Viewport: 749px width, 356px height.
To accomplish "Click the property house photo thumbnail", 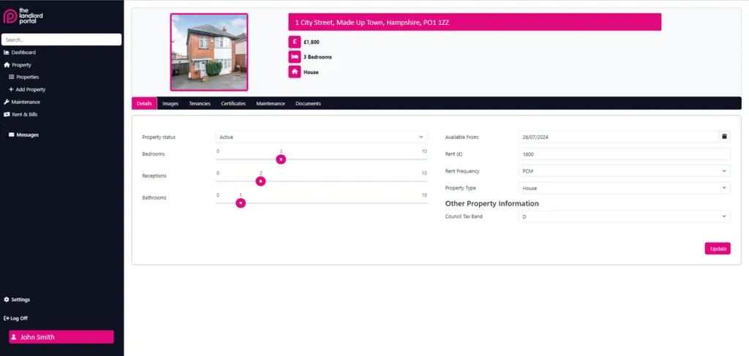I will pos(209,52).
